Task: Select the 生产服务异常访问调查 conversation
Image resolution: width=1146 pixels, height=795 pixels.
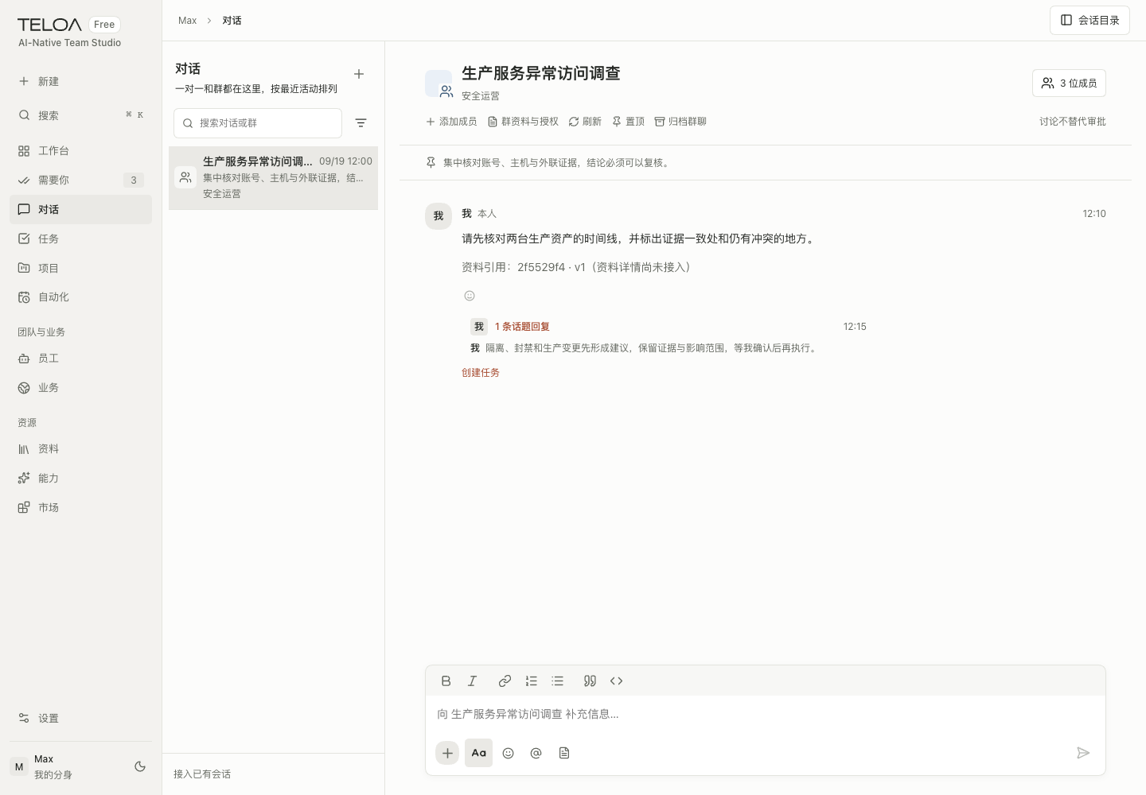Action: point(273,177)
